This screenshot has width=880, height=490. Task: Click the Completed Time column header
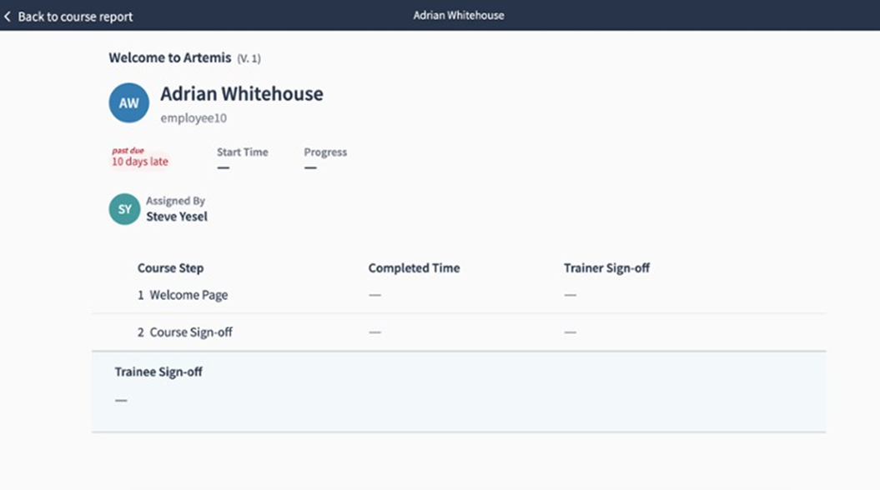tap(414, 268)
